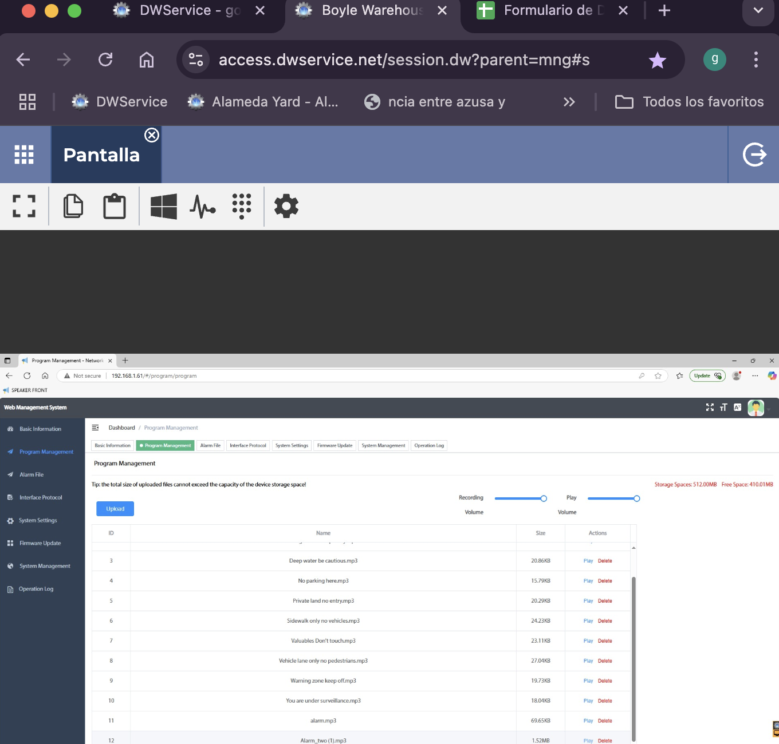Open the DWService apps grid icon
Screen dimensions: 779x744
pyautogui.click(x=24, y=155)
